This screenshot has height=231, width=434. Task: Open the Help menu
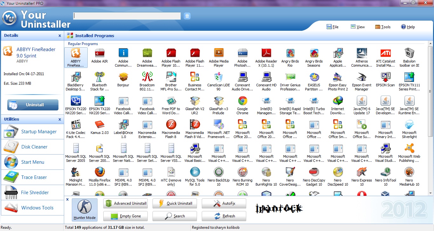click(408, 27)
